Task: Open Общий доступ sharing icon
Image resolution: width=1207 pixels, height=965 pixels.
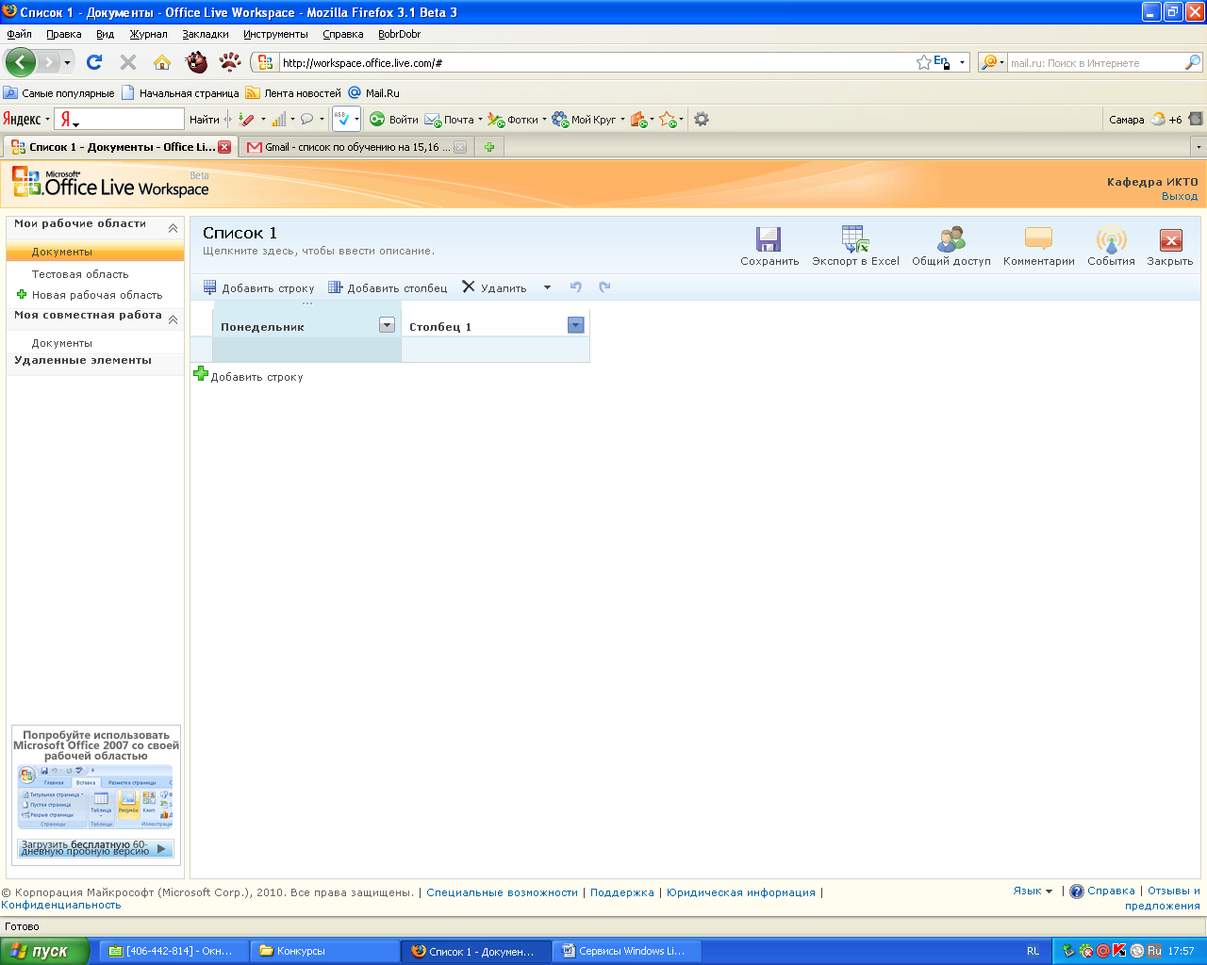Action: (x=951, y=239)
